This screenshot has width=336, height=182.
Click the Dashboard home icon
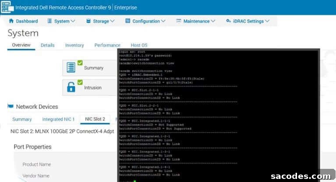point(11,21)
